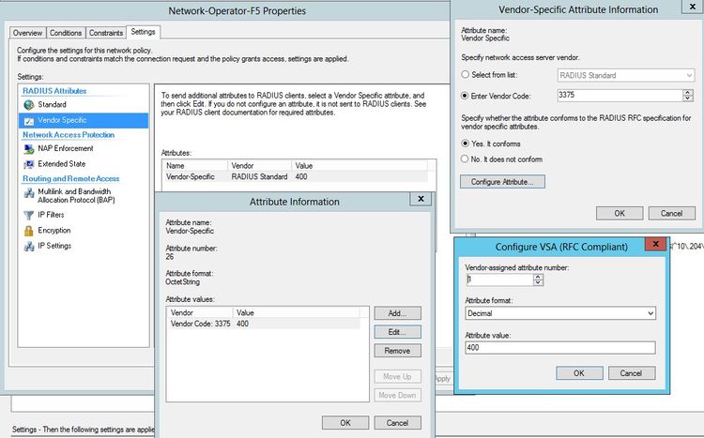Click the Name column header in Attributes table

[x=194, y=166]
